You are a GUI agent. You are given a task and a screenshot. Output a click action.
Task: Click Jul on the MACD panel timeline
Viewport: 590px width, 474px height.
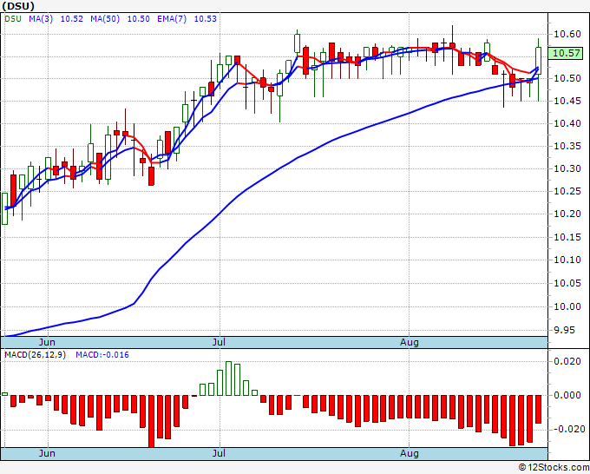pos(219,453)
